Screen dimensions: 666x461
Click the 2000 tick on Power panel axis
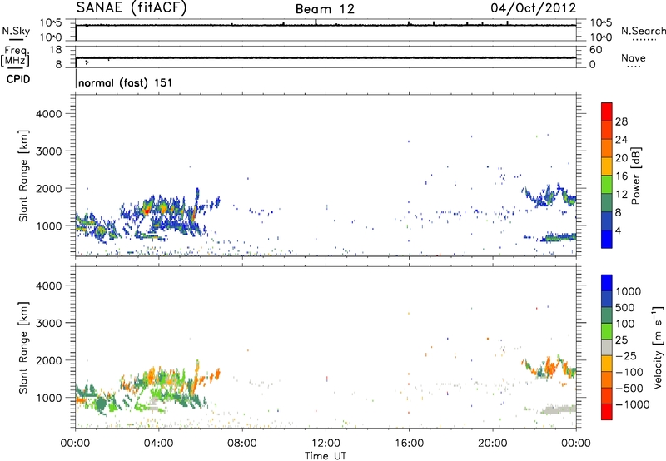point(48,188)
